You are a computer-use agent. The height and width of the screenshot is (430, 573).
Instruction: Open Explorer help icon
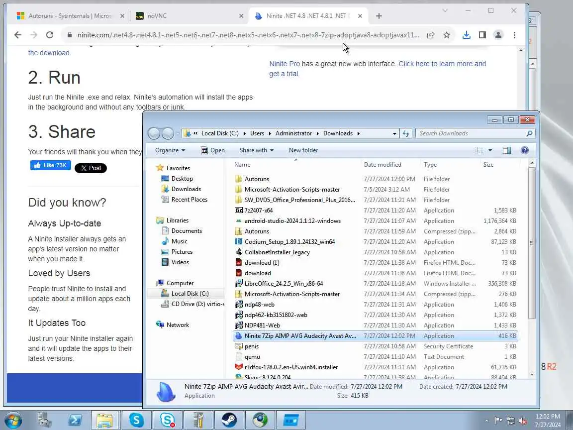524,150
